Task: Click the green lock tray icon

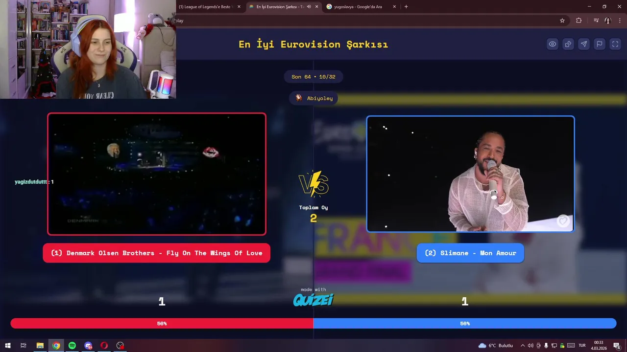Action: point(561,346)
